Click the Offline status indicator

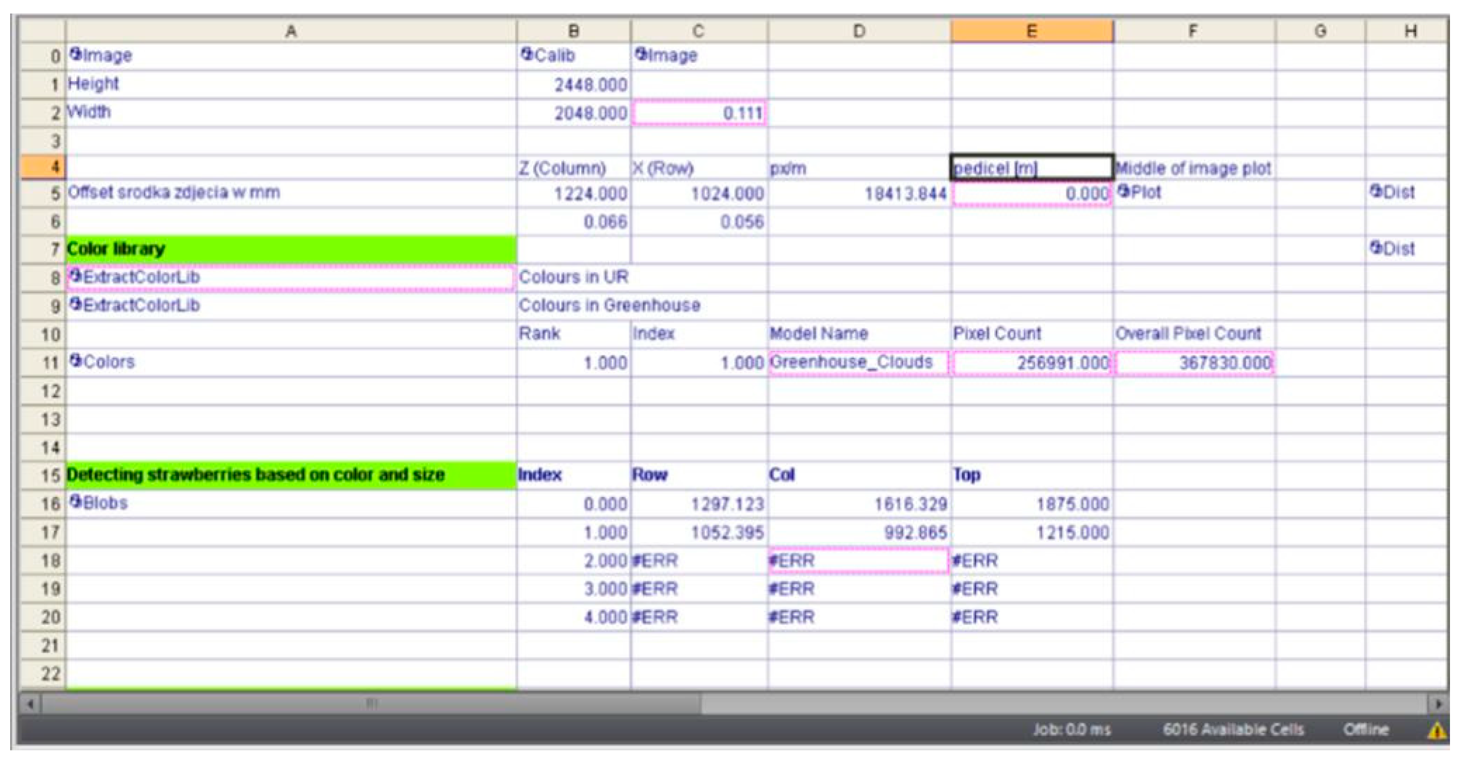point(1365,730)
